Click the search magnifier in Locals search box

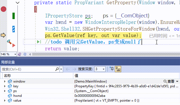click(57, 69)
